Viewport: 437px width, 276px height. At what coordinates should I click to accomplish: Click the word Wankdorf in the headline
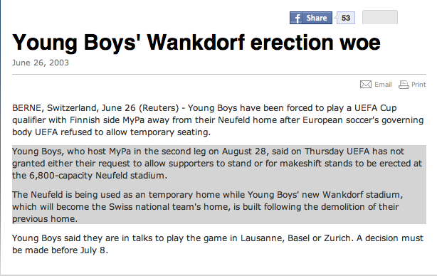pyautogui.click(x=196, y=43)
